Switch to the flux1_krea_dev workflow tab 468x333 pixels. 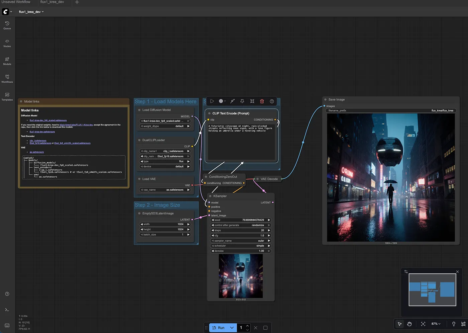tap(52, 3)
